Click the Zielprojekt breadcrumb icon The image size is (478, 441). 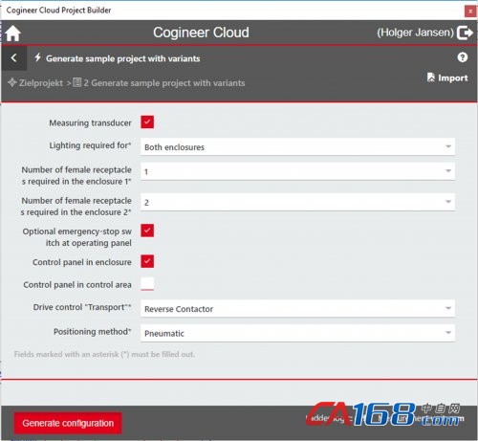[x=12, y=82]
